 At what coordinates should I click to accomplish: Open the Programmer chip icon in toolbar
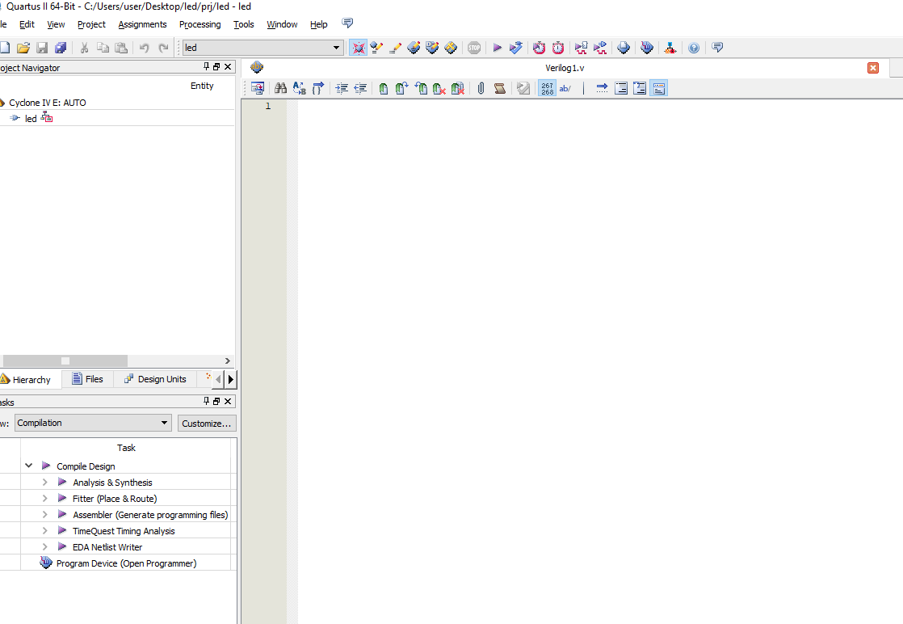[647, 48]
